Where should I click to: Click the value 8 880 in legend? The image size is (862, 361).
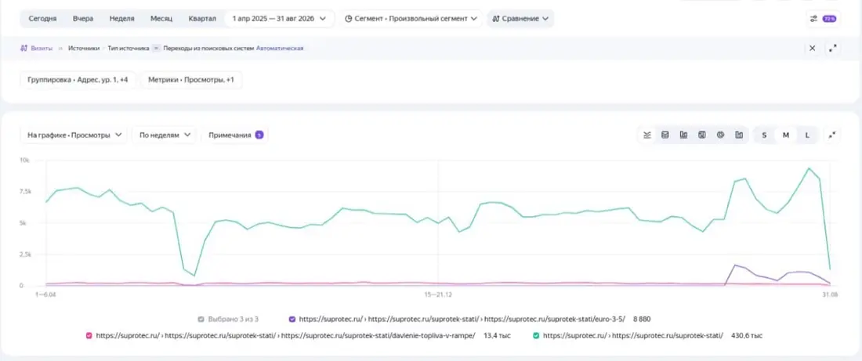[642, 319]
